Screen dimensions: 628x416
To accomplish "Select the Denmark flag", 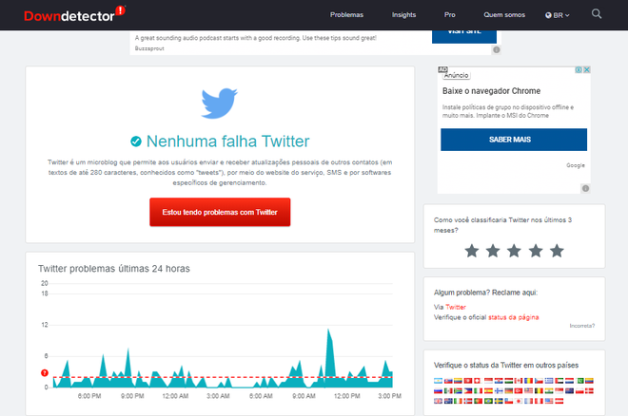I will click(x=589, y=390).
